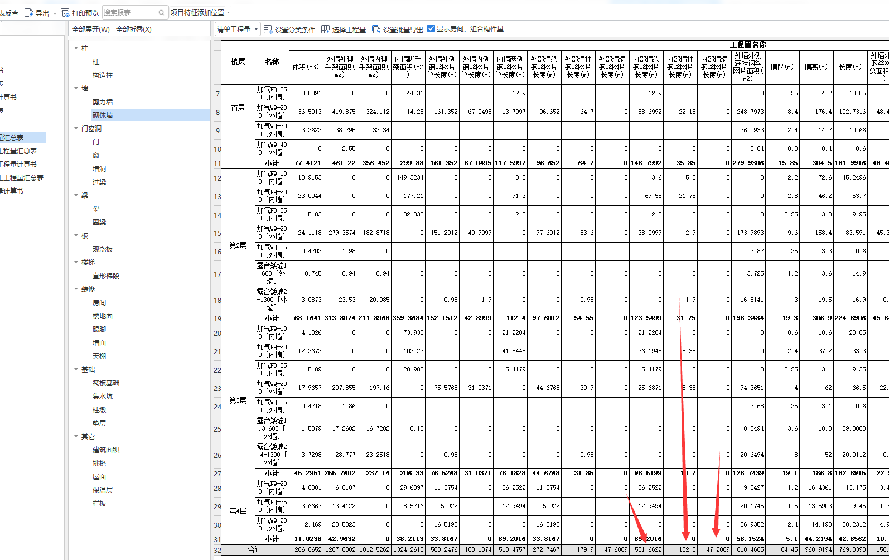Select 圈梁 in the tree
This screenshot has width=889, height=560.
(99, 222)
